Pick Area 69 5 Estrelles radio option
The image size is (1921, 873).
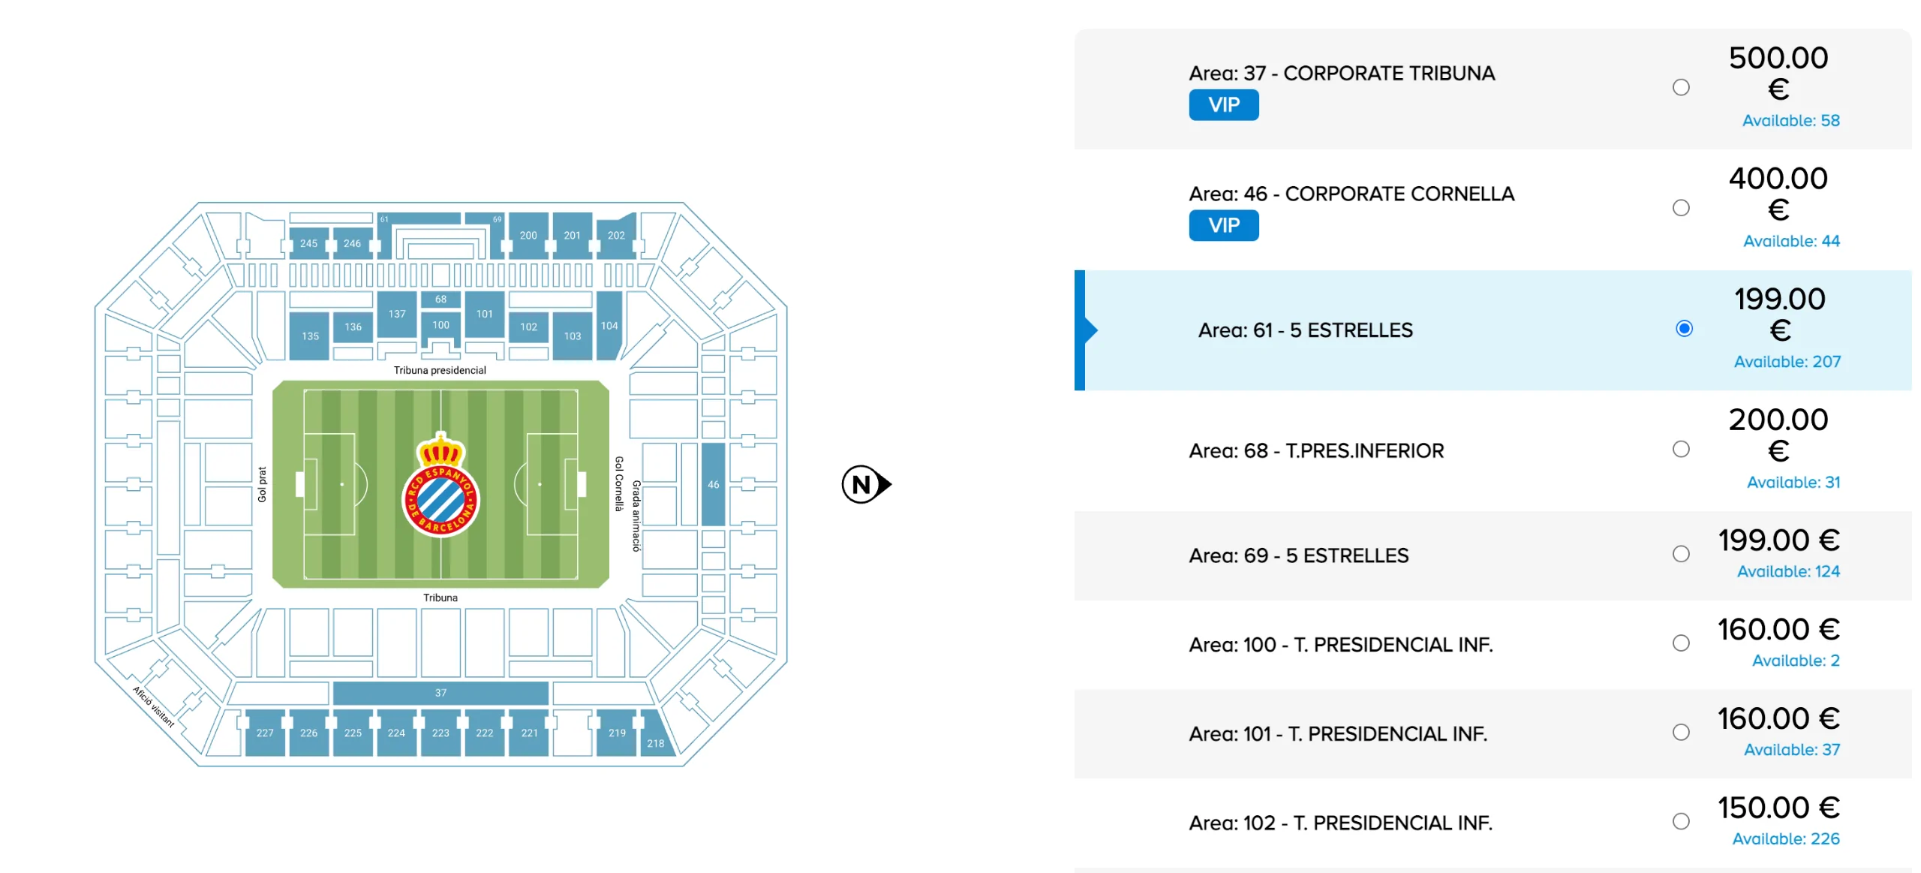click(x=1681, y=554)
